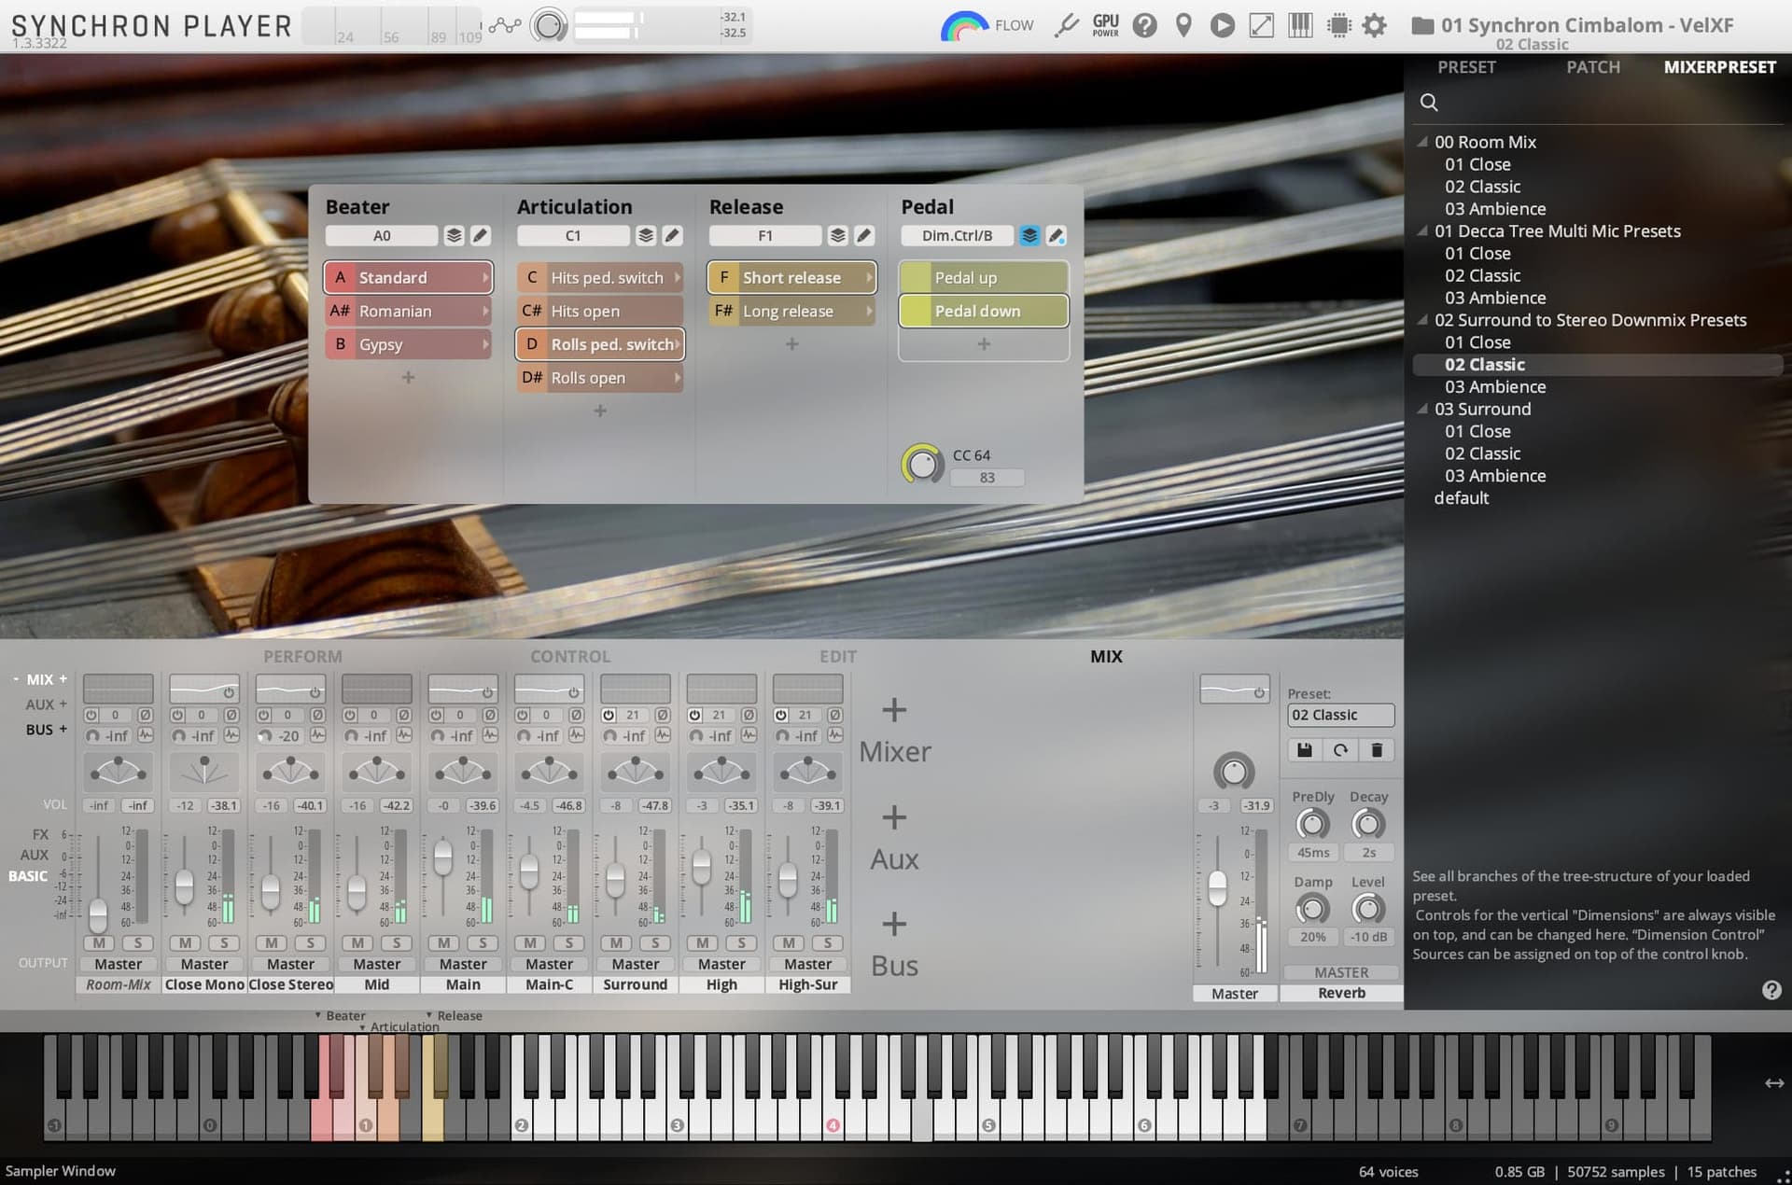Click the Close Stereo pan display

pos(290,772)
